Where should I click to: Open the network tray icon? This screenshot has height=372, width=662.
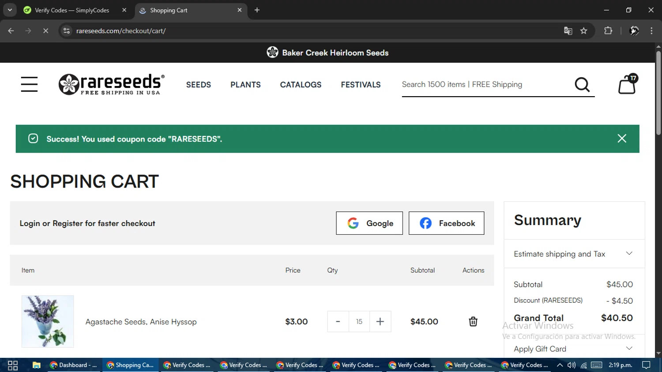coord(583,365)
